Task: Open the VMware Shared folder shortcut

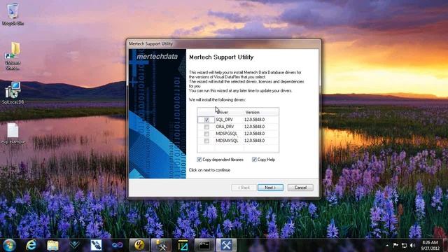Action: click(x=13, y=56)
